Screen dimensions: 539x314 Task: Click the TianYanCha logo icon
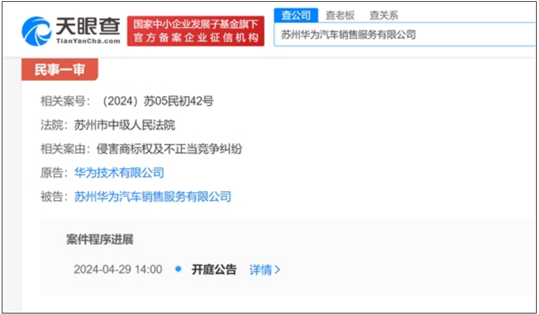[x=37, y=31]
